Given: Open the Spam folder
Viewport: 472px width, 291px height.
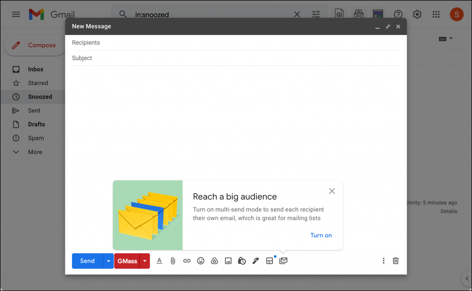Looking at the screenshot, I should [x=36, y=138].
